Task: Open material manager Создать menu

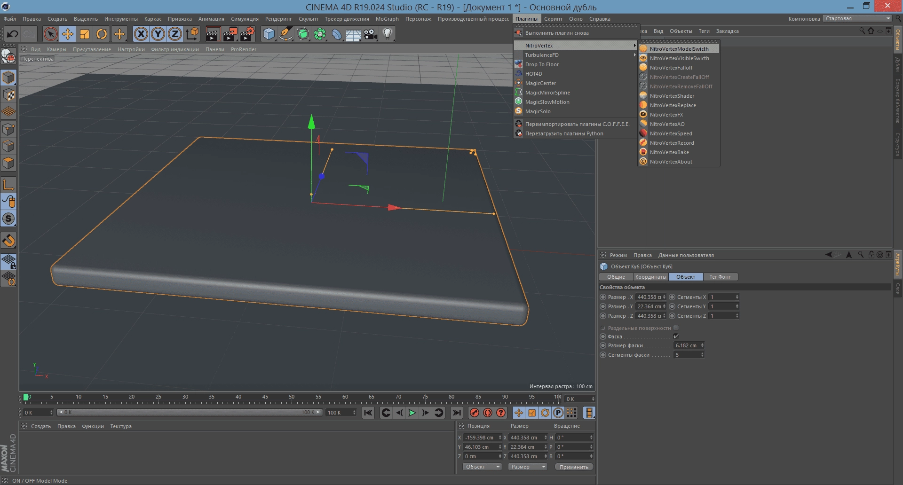Action: pyautogui.click(x=41, y=426)
